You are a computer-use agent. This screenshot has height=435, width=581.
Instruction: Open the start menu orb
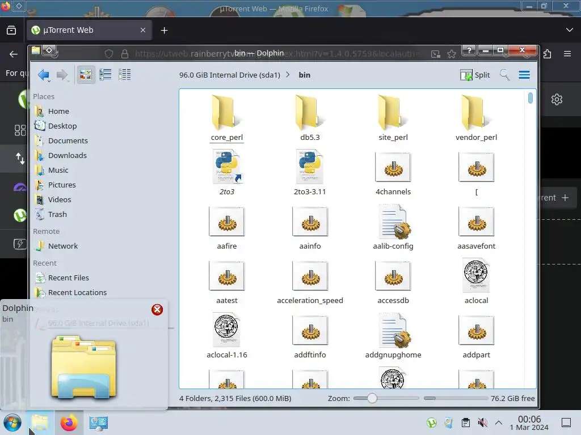[12, 423]
